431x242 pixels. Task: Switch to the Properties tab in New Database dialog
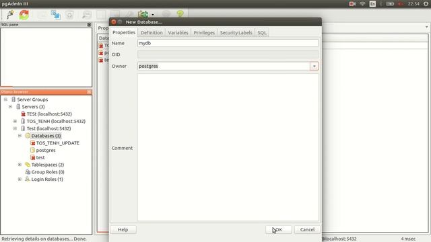124,32
